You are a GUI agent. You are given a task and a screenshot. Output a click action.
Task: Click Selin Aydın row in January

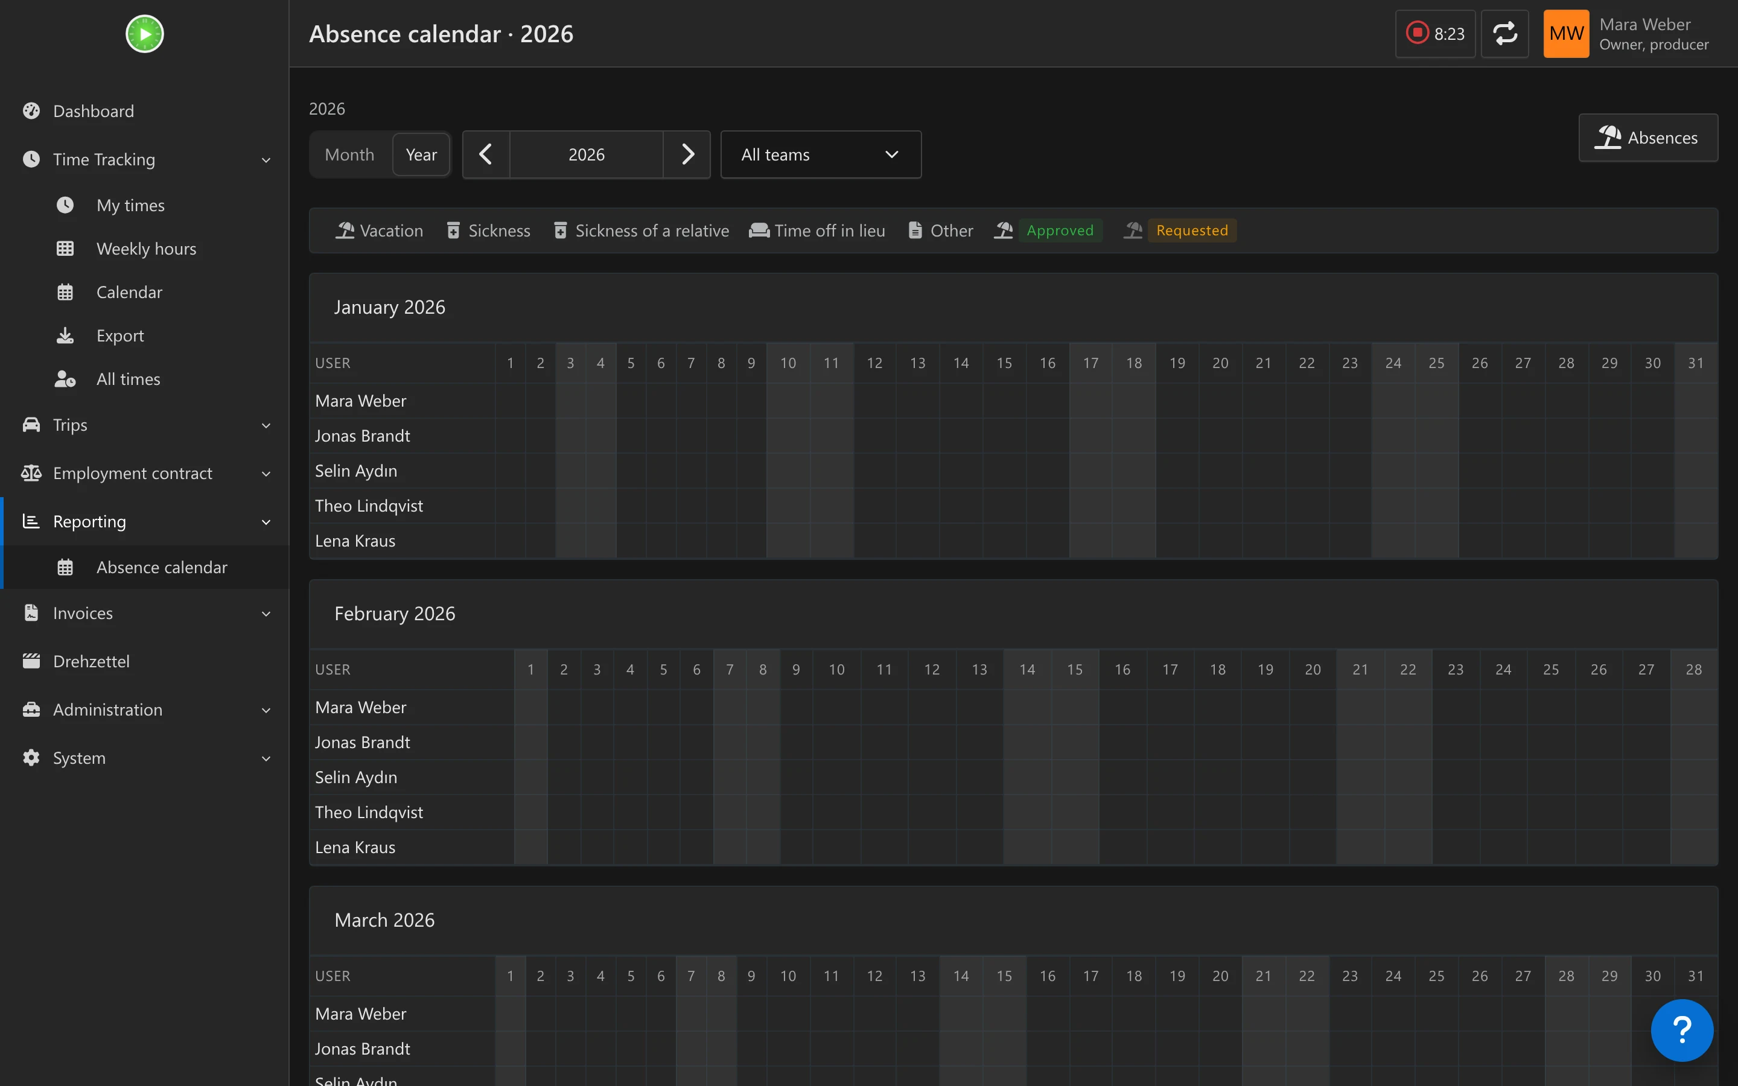pyautogui.click(x=1013, y=471)
